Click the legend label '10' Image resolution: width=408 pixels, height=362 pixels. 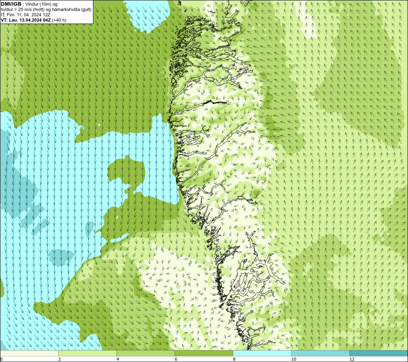293,359
